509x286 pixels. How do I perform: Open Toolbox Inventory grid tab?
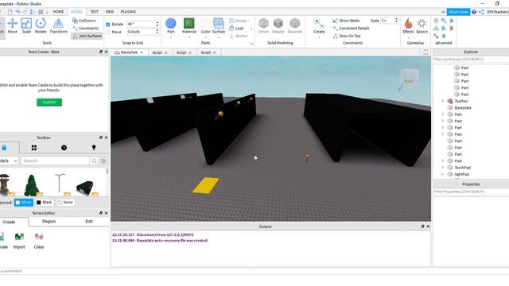34,148
